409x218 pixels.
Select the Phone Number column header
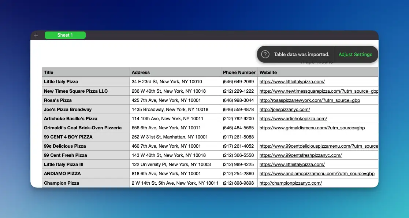tap(239, 72)
